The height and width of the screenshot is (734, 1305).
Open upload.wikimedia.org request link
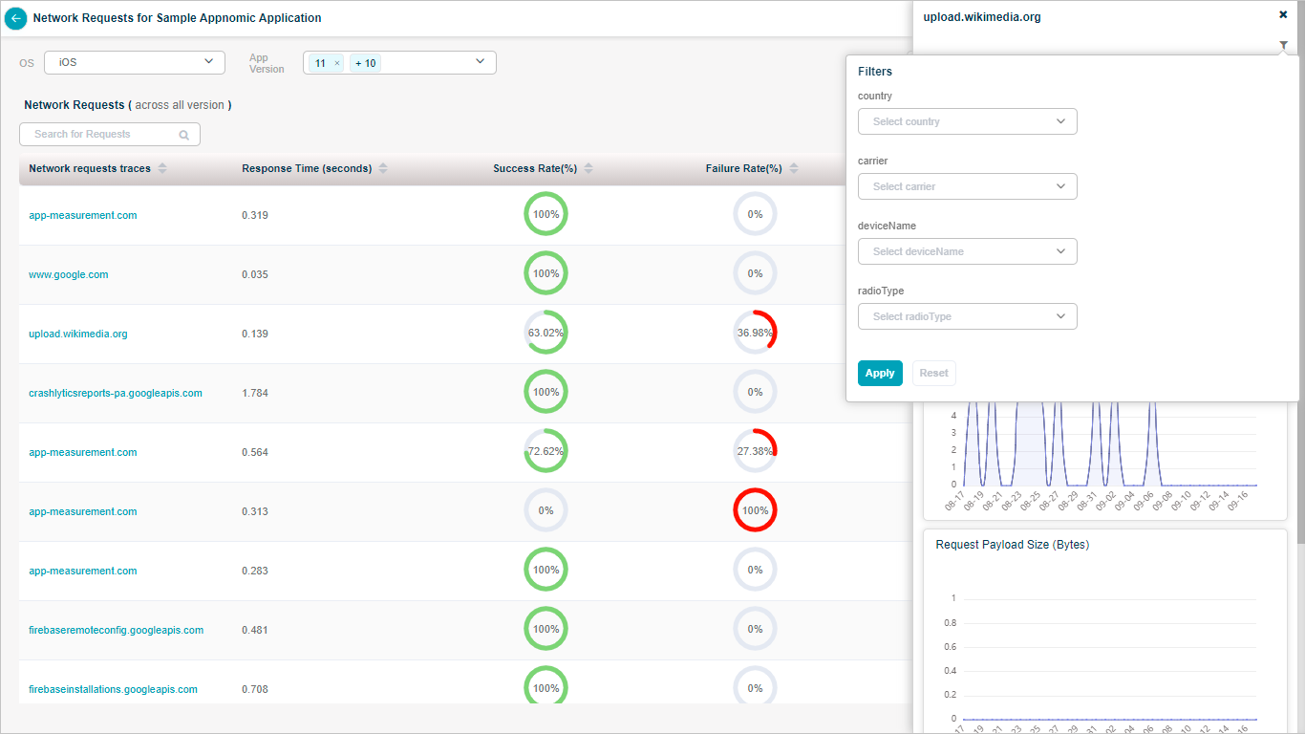click(78, 334)
